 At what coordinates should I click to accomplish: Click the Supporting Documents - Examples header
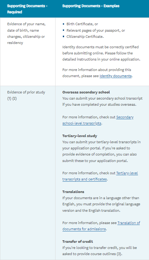[x=91, y=6]
